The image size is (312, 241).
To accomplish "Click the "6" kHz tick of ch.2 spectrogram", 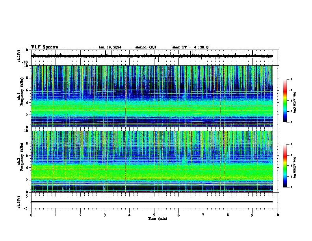I will [27, 156].
